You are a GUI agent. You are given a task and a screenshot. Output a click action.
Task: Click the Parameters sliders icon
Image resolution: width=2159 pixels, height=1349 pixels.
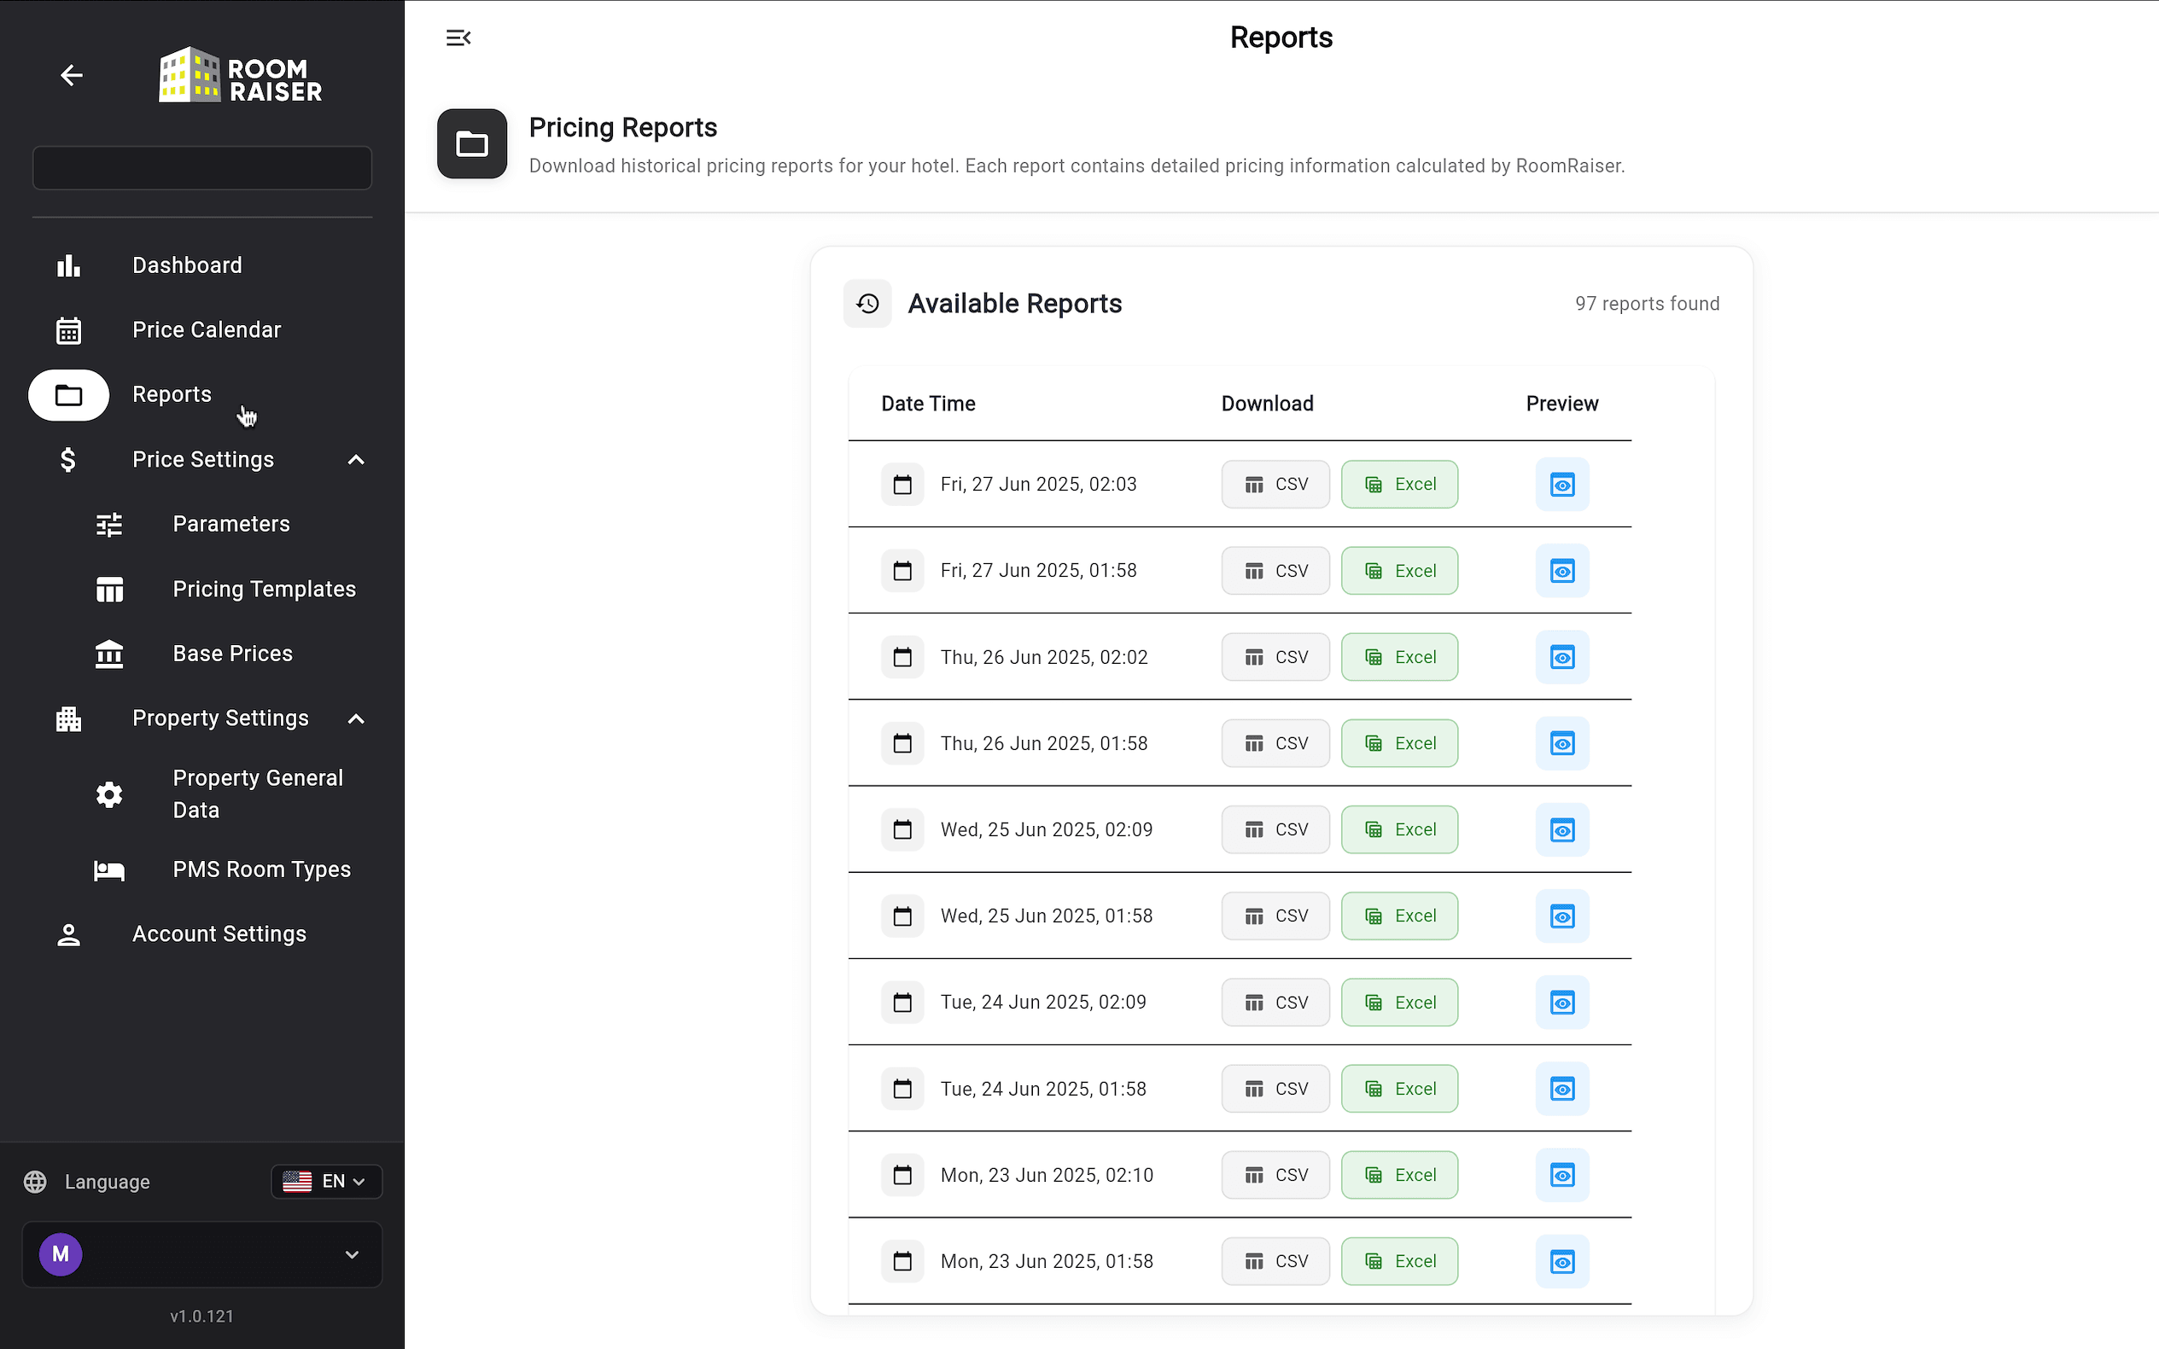[x=109, y=525]
